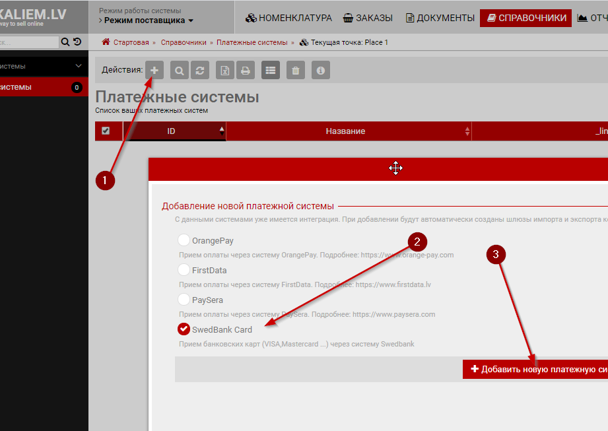Select the PaySera radio option
Image resolution: width=608 pixels, height=431 pixels.
coord(184,300)
